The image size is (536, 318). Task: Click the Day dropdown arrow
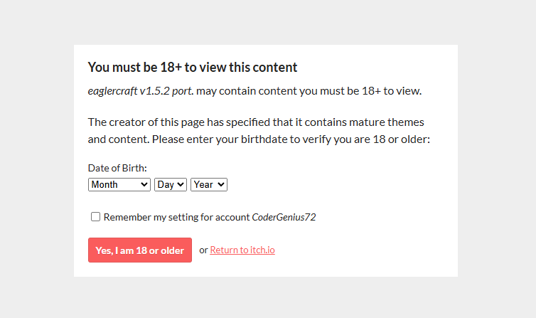coord(181,184)
